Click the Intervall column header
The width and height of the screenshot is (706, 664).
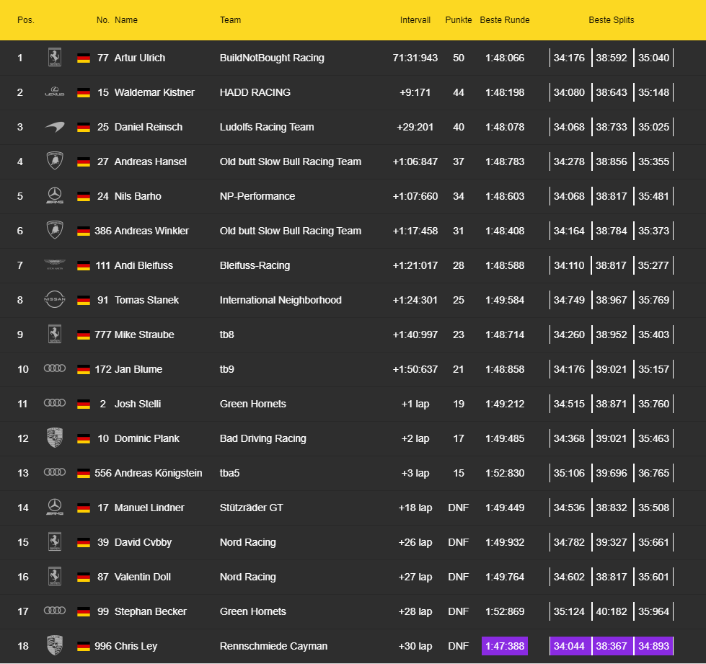(415, 20)
